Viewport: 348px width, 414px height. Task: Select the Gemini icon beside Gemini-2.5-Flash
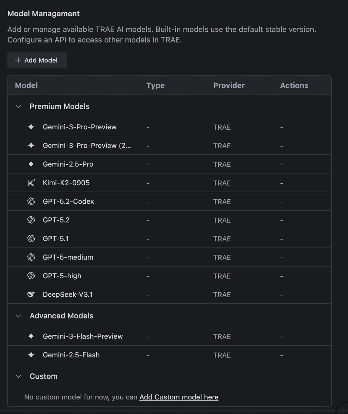[31, 355]
